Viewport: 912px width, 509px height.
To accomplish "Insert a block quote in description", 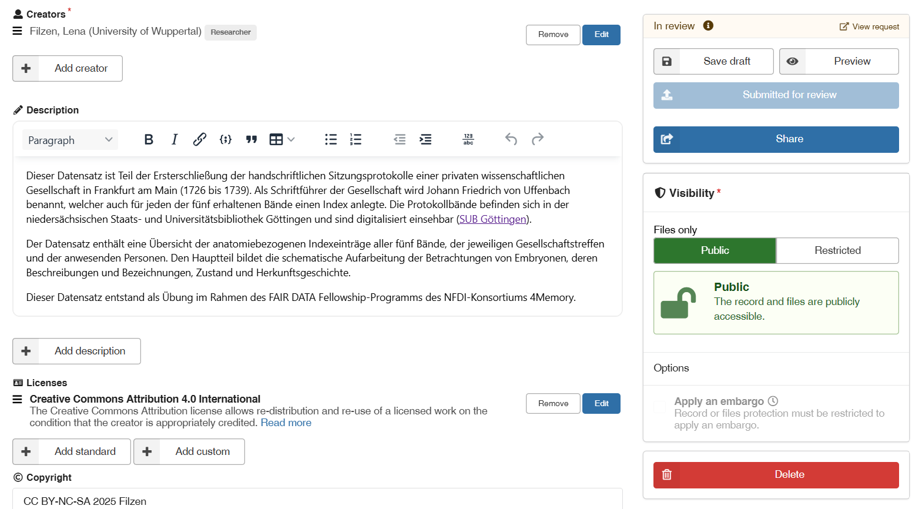I will 252,139.
